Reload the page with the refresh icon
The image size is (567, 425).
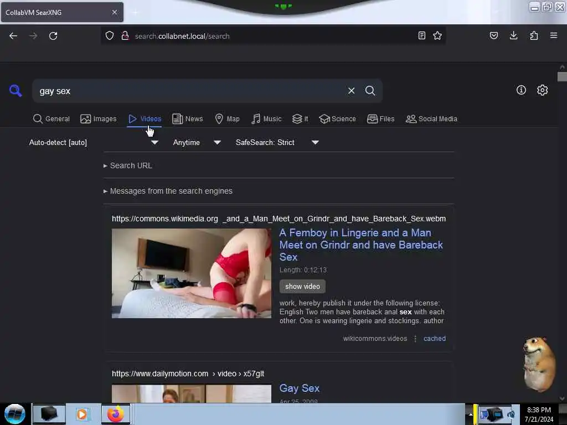pos(53,36)
